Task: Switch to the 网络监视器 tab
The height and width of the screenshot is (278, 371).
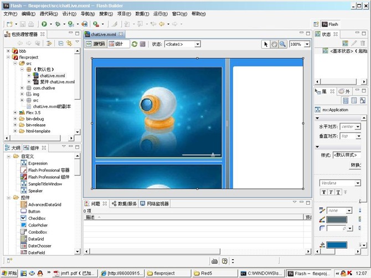Action: pyautogui.click(x=155, y=204)
